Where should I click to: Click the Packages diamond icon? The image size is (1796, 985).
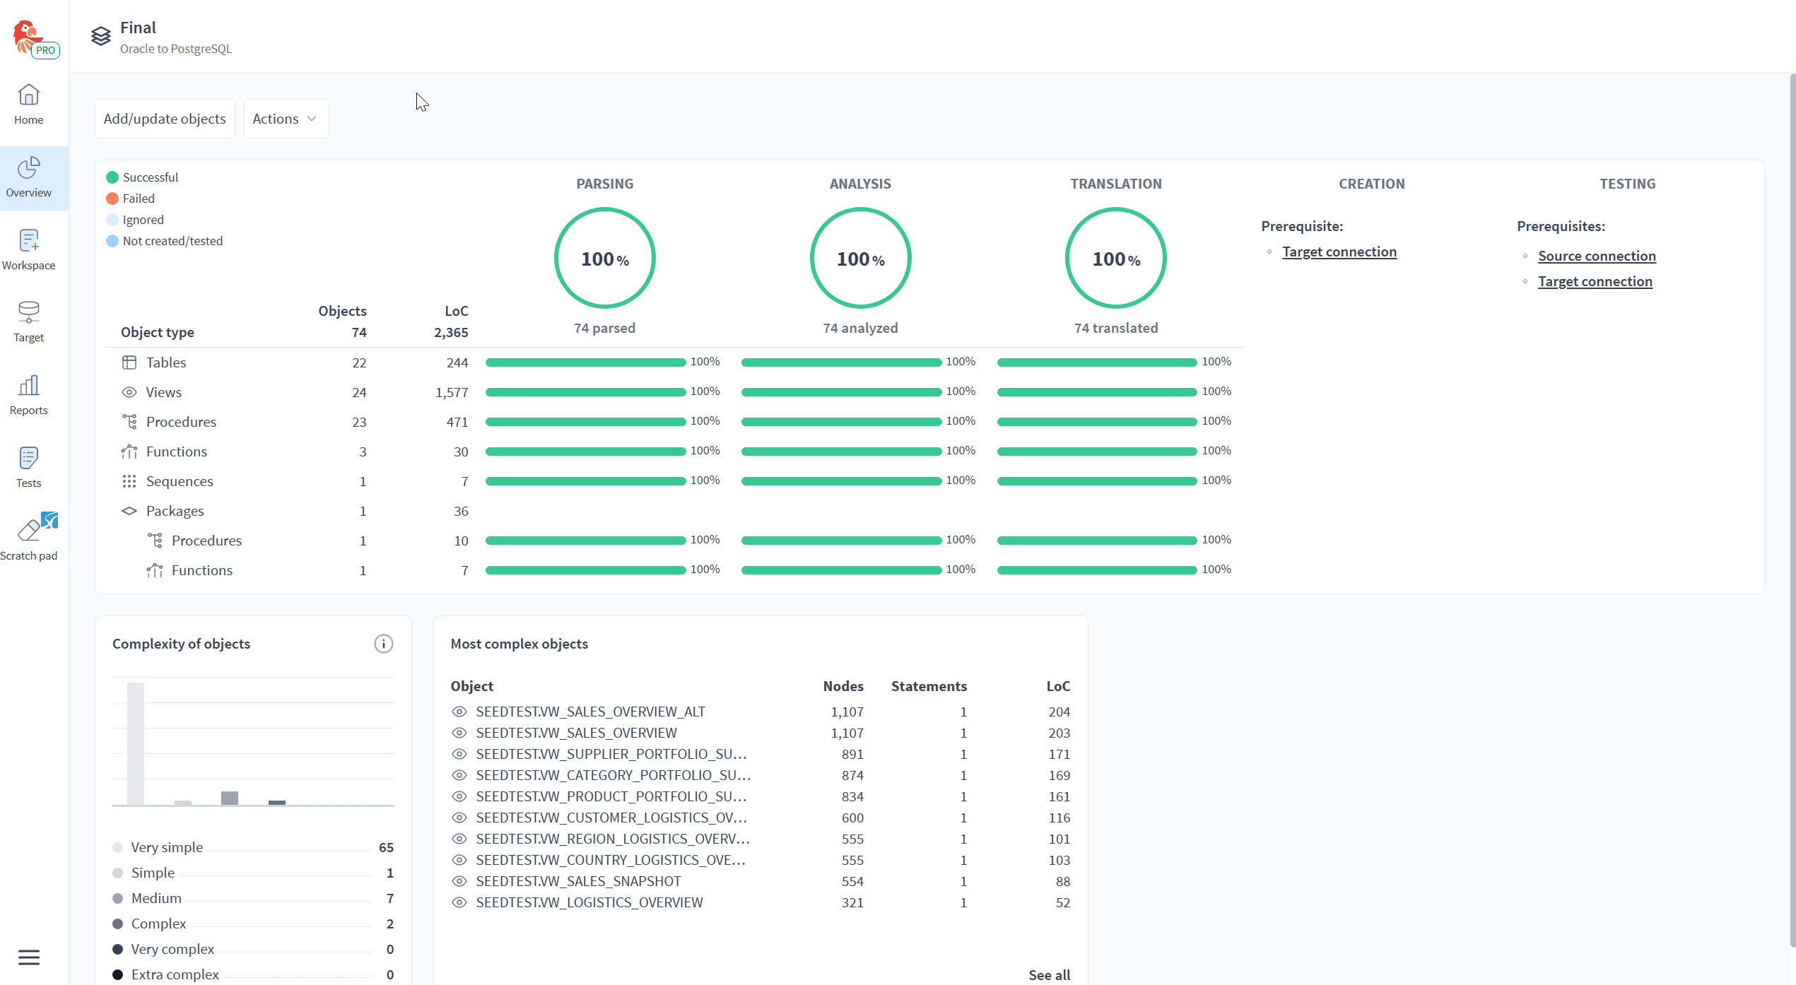(x=129, y=511)
